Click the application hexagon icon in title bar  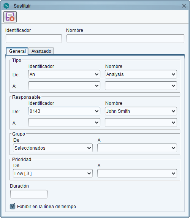[x=6, y=6]
